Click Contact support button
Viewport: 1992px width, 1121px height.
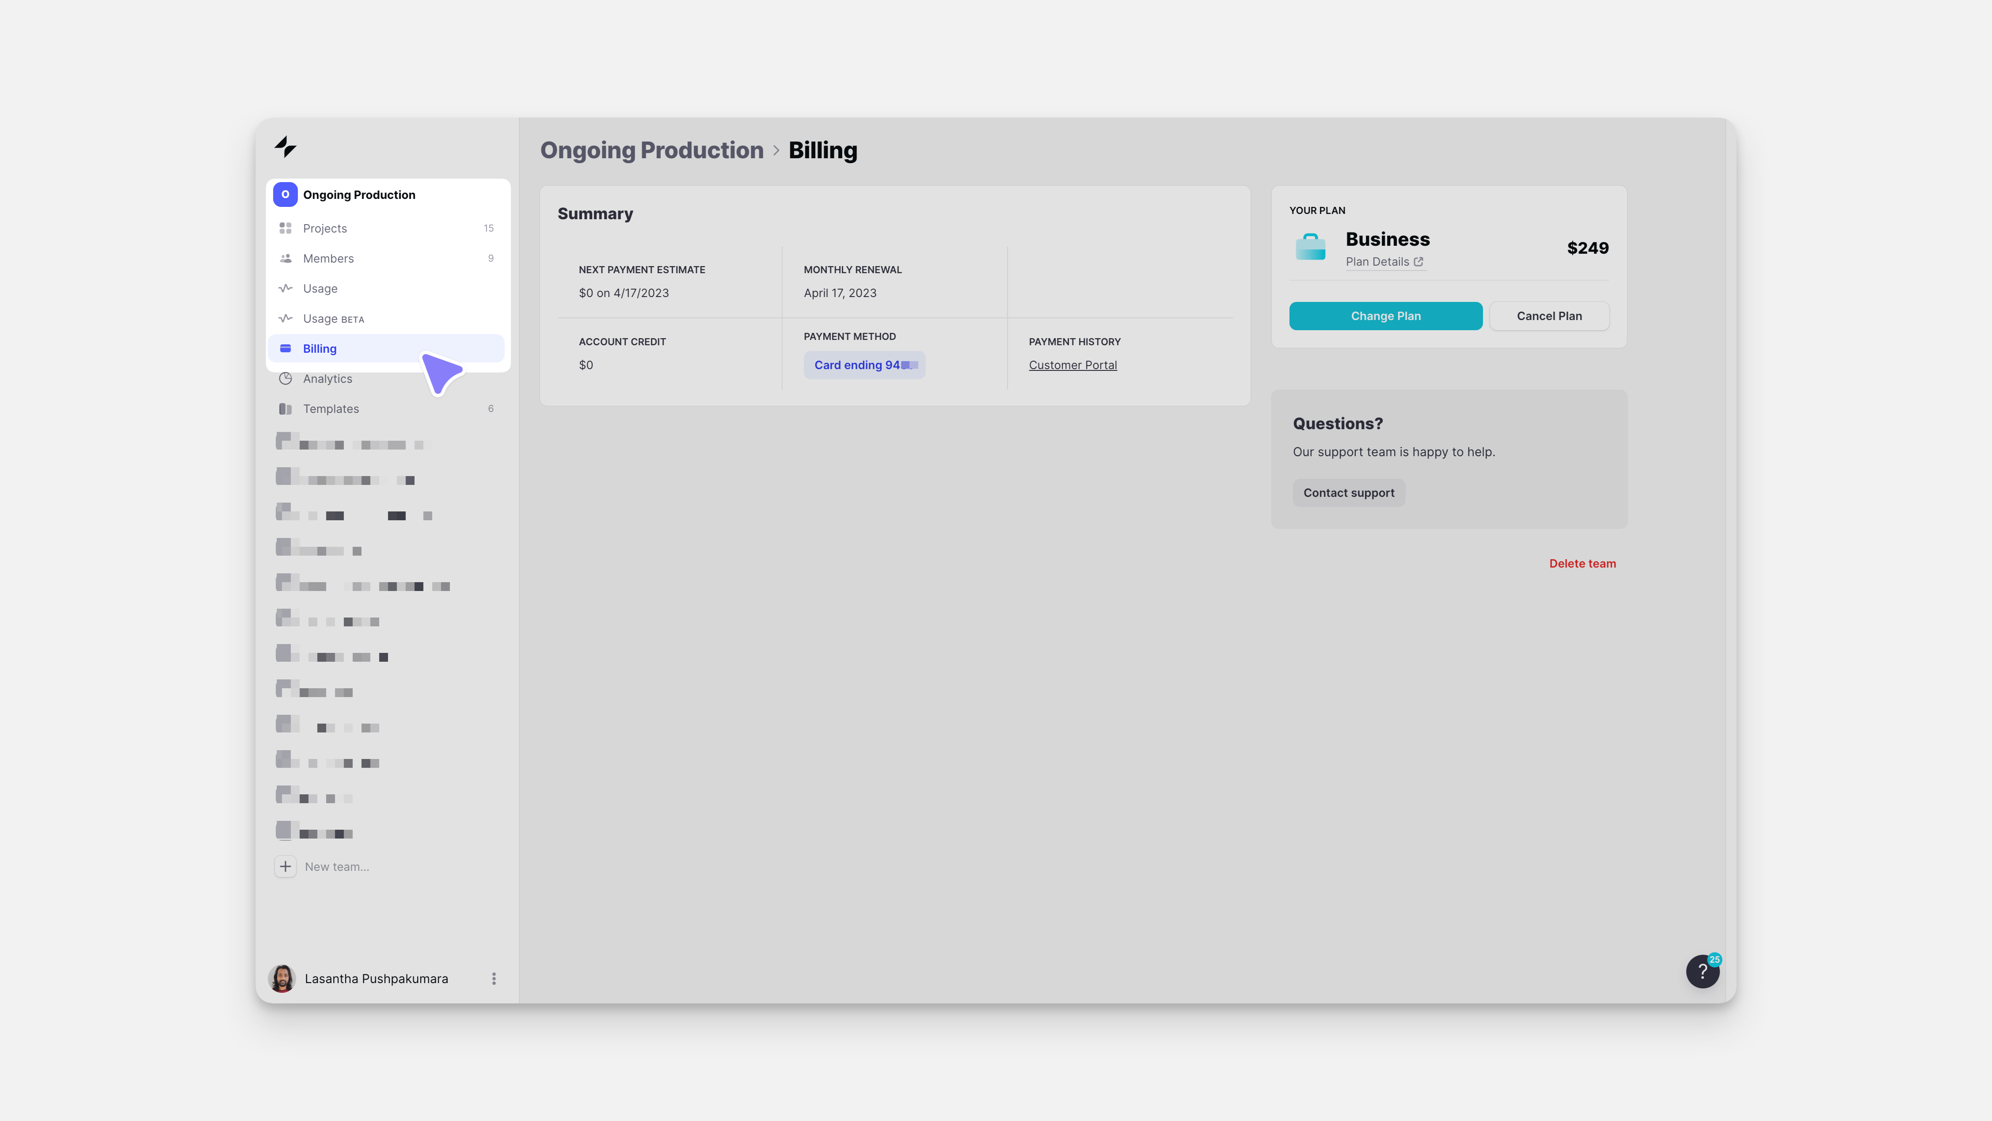[1349, 493]
